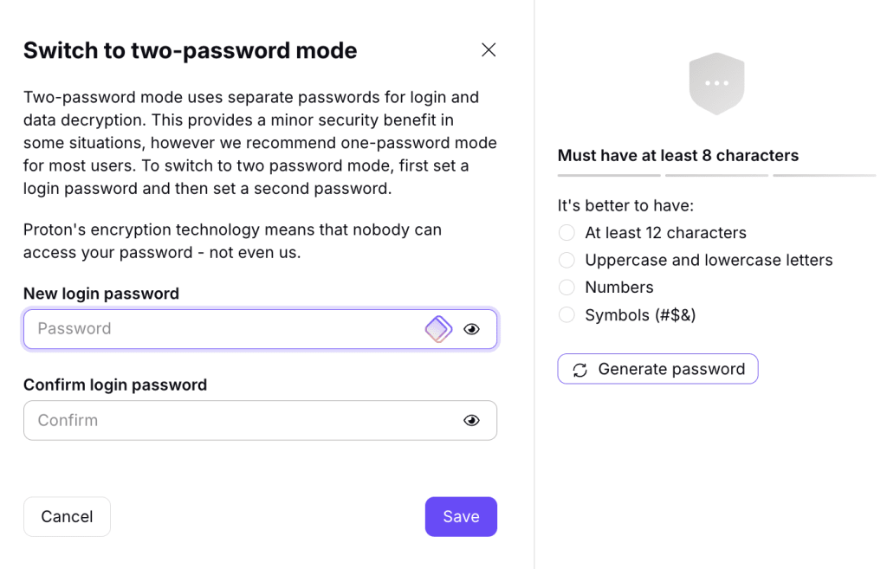Close the two-password mode dialog
The height and width of the screenshot is (569, 887).
(489, 49)
